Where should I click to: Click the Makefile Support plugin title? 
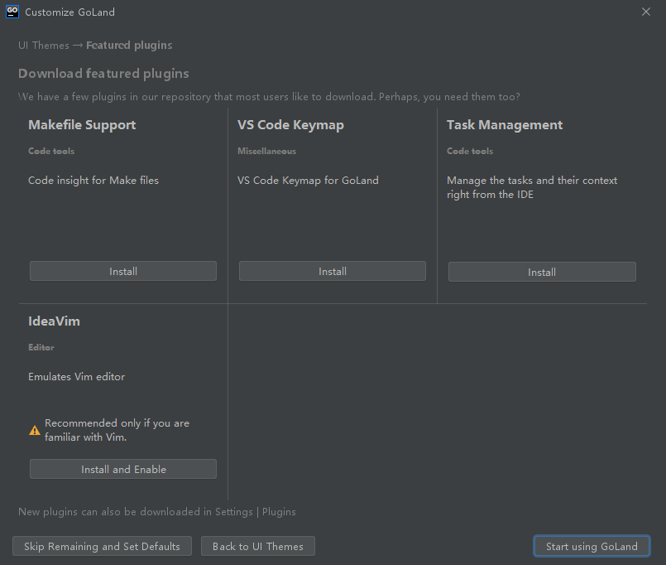point(82,125)
